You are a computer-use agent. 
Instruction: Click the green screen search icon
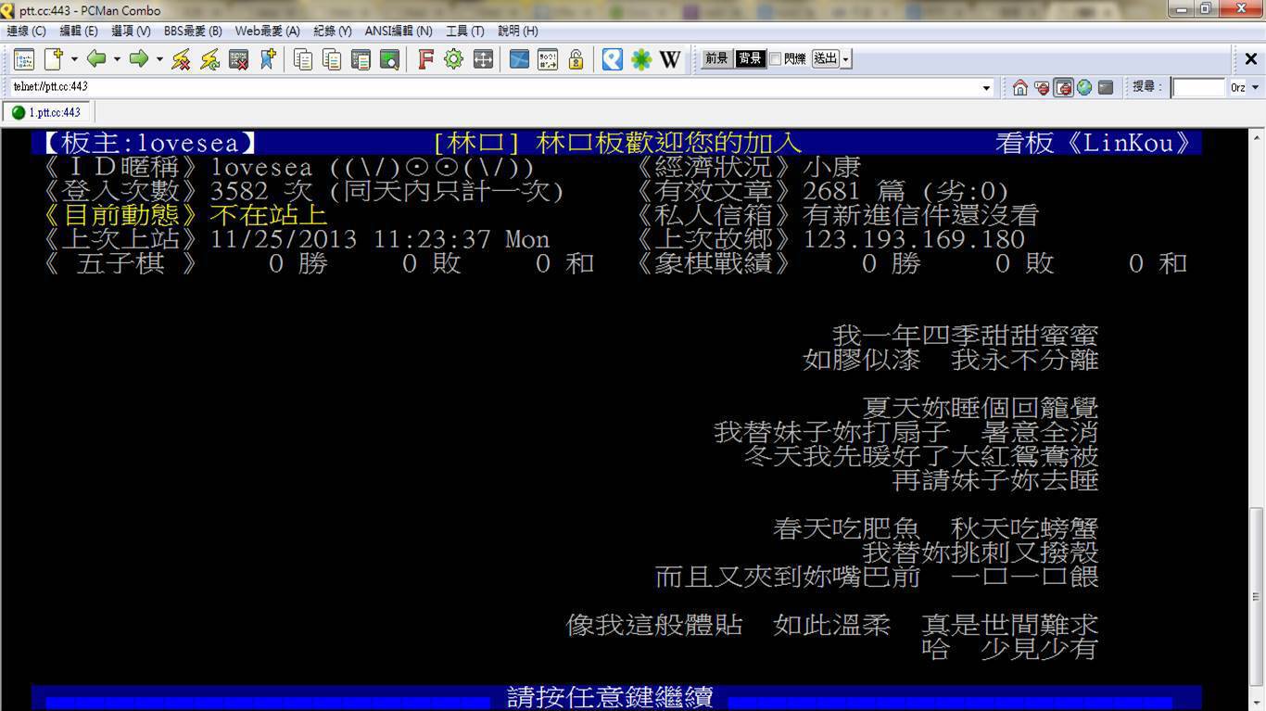[x=388, y=59]
